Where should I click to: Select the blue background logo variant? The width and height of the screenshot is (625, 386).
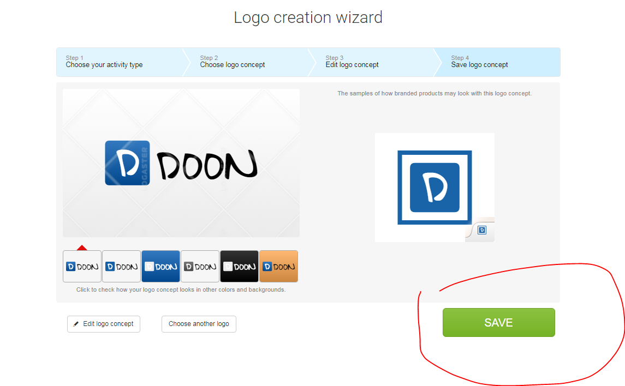point(160,267)
